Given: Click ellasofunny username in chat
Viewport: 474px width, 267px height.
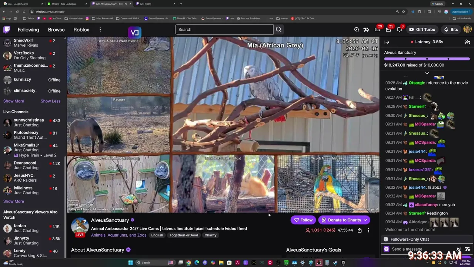Looking at the screenshot, I should coord(426,205).
